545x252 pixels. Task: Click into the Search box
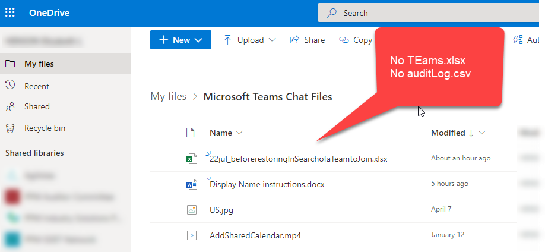coord(428,13)
